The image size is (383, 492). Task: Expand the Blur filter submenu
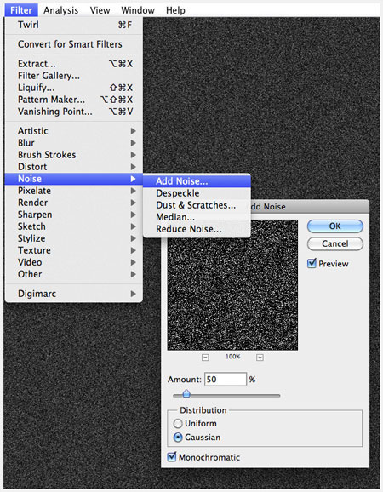pyautogui.click(x=74, y=143)
